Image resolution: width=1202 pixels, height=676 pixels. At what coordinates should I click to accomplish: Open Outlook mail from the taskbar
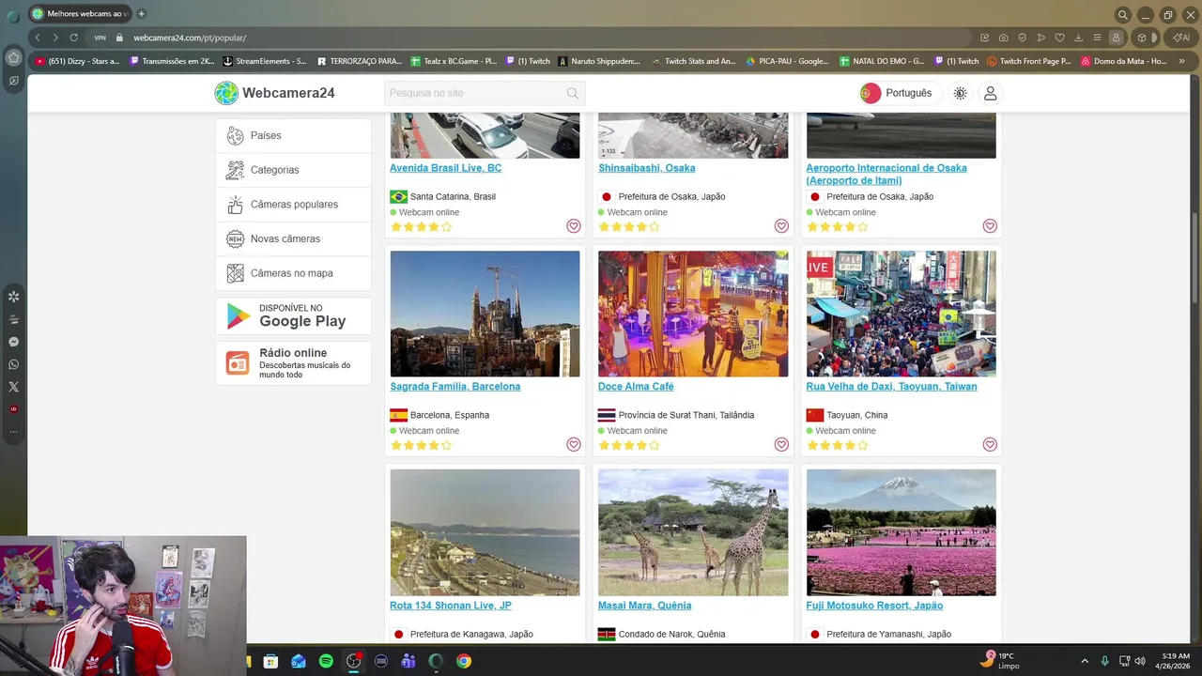point(299,661)
